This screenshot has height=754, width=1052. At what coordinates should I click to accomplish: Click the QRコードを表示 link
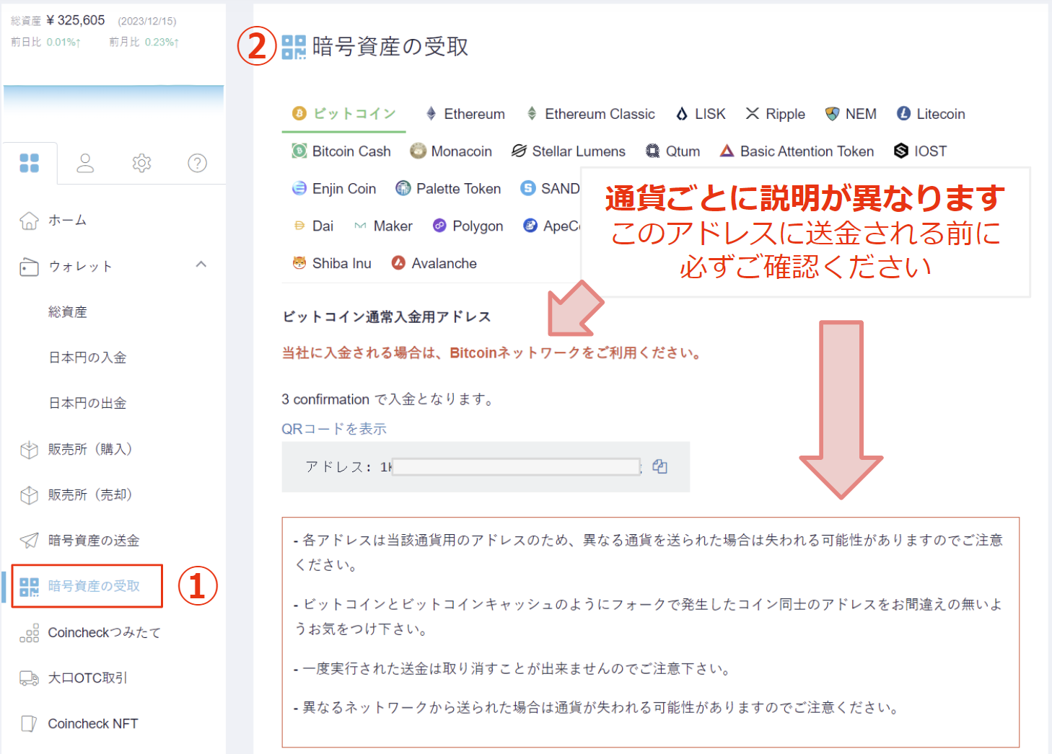334,429
